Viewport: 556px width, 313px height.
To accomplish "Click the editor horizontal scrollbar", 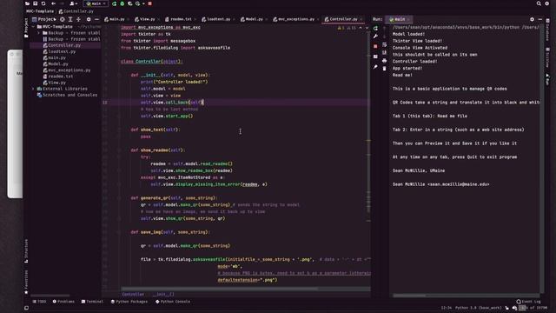I will (219, 289).
